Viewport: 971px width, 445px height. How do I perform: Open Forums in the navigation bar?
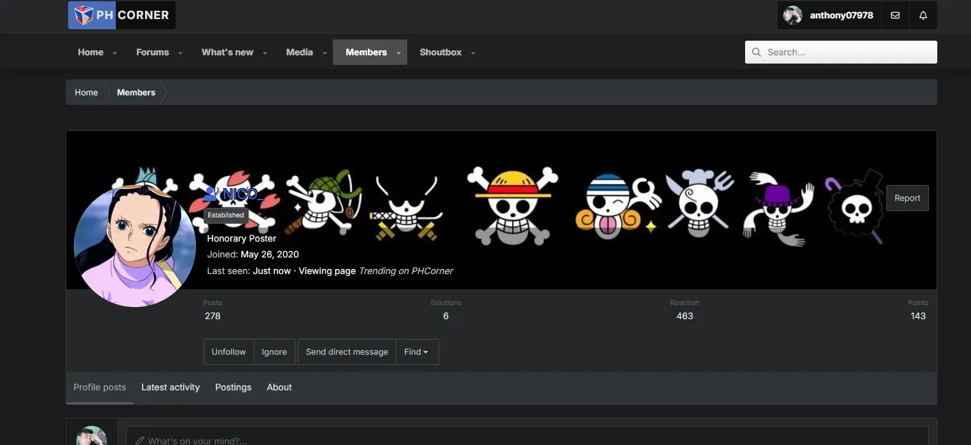[153, 52]
